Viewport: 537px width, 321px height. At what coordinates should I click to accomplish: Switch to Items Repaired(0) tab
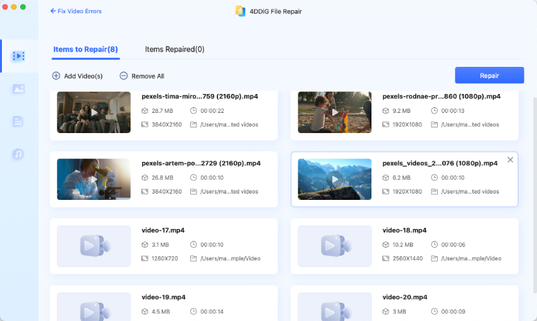[x=174, y=49]
